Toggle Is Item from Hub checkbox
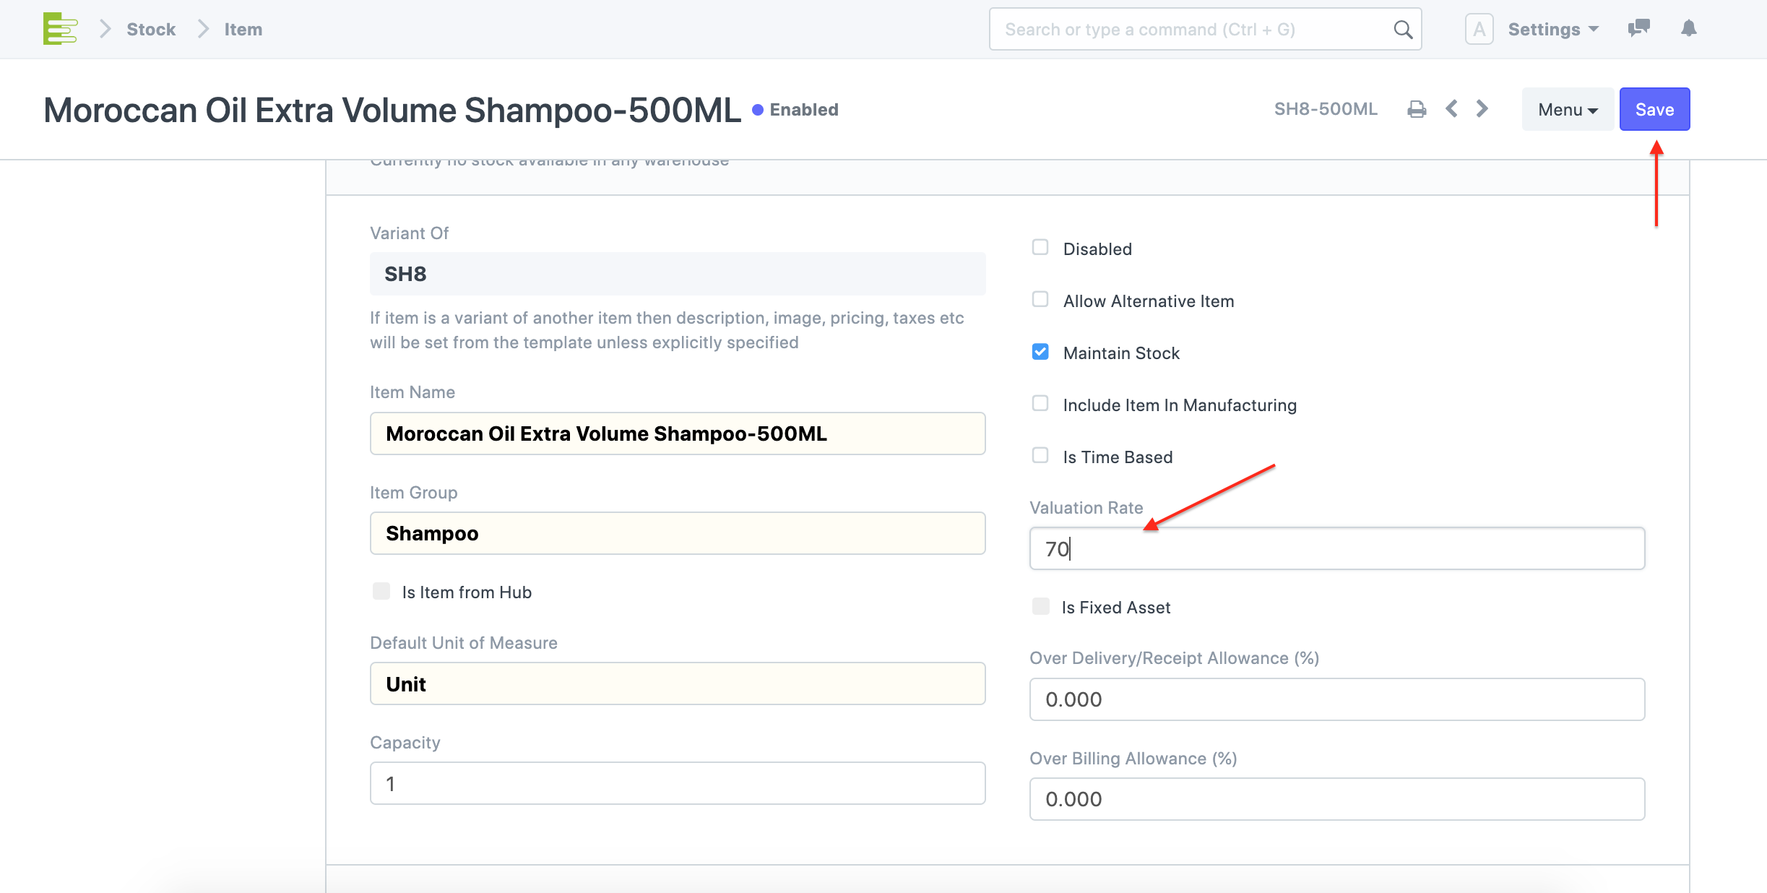Viewport: 1767px width, 893px height. click(381, 591)
